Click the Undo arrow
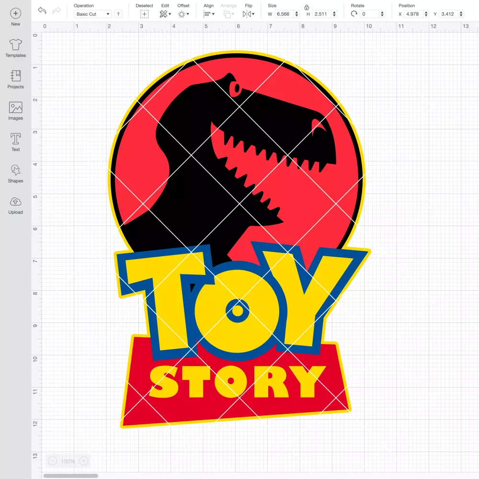Screen dimensions: 479x479 (42, 11)
